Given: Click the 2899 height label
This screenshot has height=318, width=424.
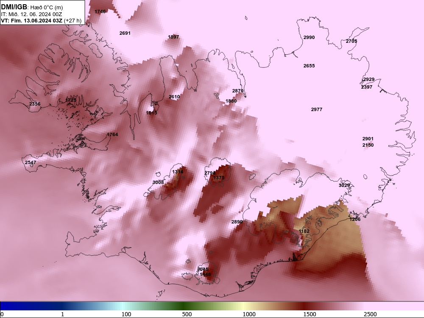Looking at the screenshot, I should pyautogui.click(x=237, y=222).
